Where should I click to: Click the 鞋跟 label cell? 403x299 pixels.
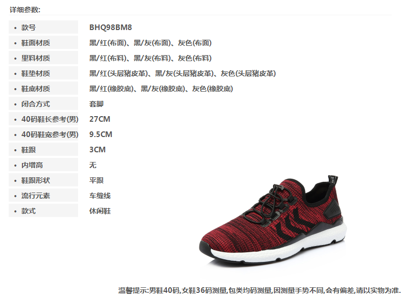[x=43, y=150]
